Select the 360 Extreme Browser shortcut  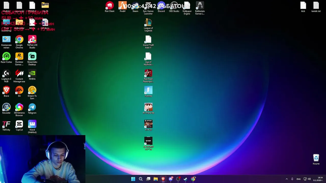click(x=19, y=110)
